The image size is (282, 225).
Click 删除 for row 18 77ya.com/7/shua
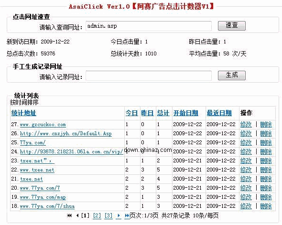click(x=266, y=206)
